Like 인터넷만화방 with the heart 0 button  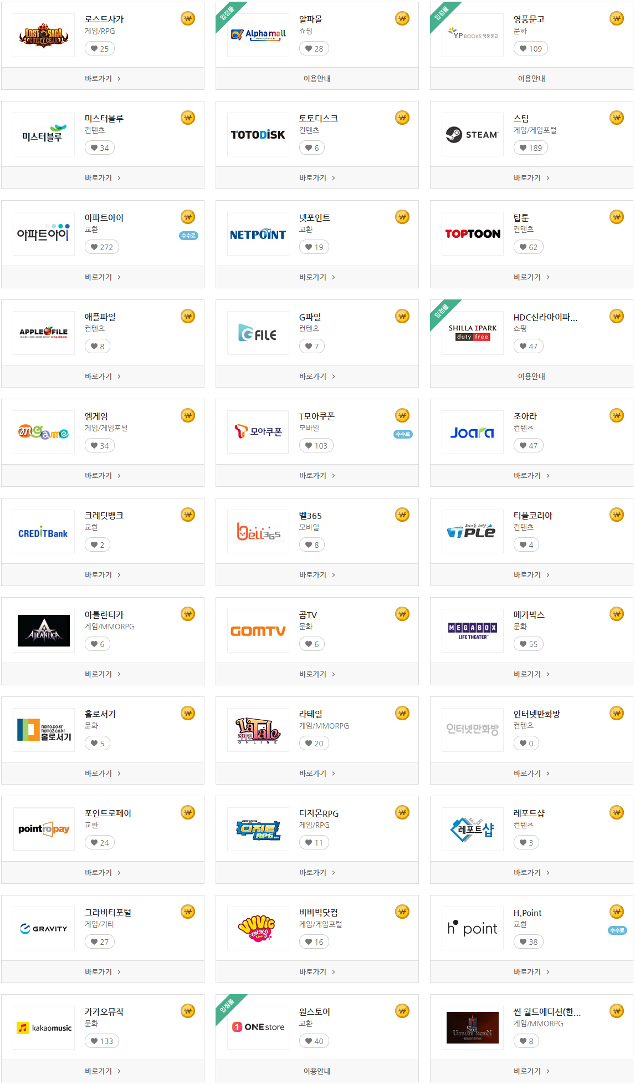coord(526,744)
